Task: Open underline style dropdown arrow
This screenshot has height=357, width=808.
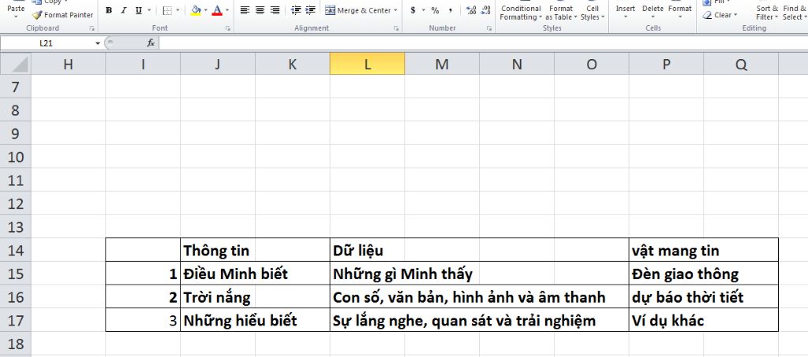Action: pyautogui.click(x=149, y=10)
